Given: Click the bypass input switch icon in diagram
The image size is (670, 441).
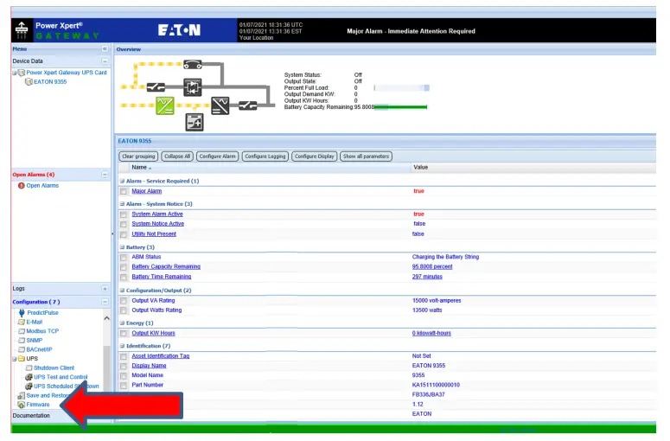Looking at the screenshot, I should (x=156, y=87).
